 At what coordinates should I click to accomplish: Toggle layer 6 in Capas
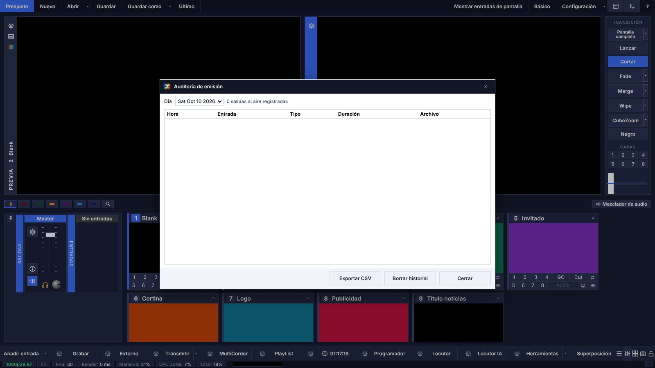click(623, 164)
